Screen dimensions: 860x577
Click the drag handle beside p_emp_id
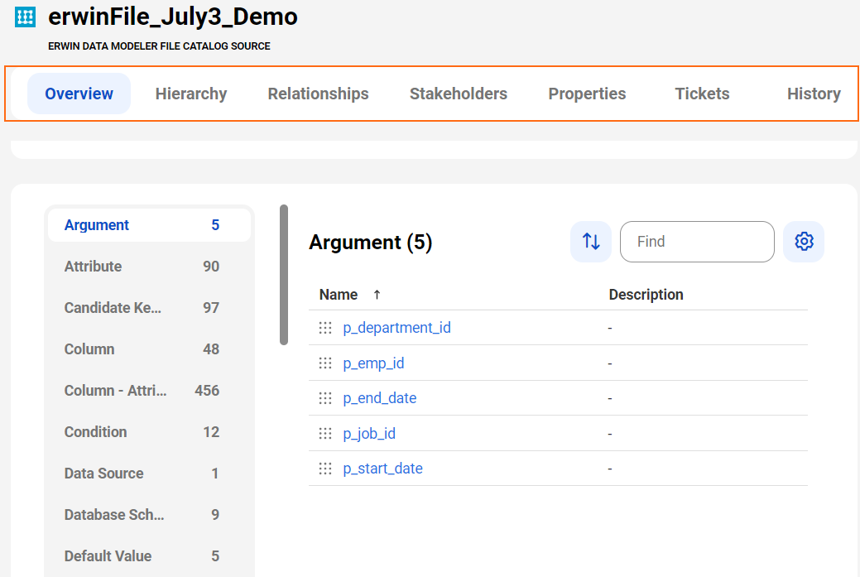[x=325, y=363]
